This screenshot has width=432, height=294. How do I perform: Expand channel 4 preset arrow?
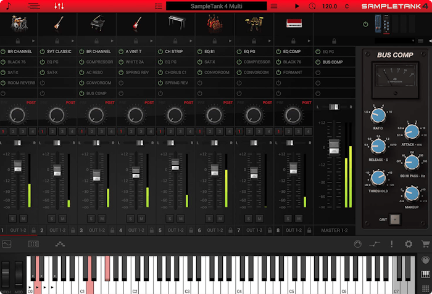click(x=152, y=41)
